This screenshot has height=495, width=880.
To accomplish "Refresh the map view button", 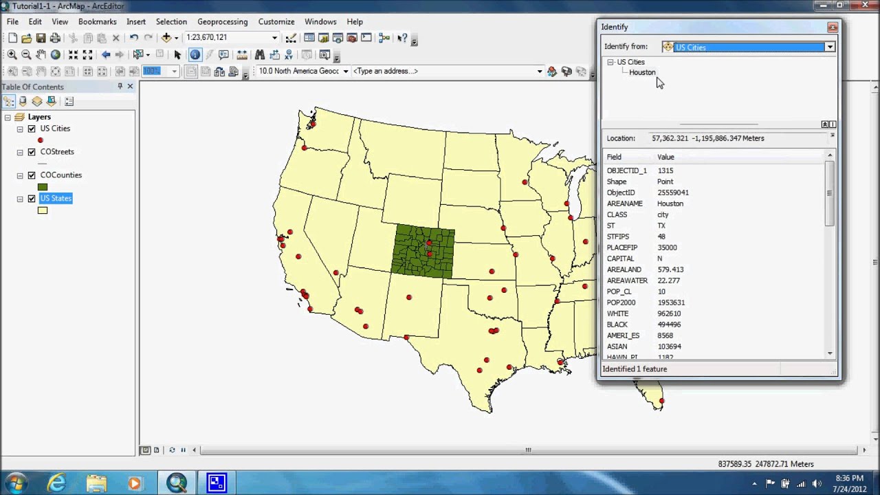I will click(172, 450).
